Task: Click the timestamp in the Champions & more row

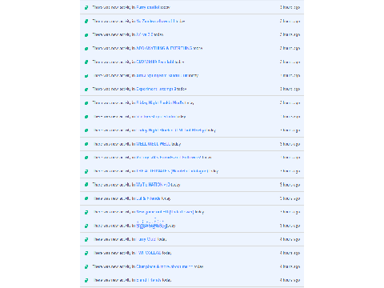Action: 290,266
